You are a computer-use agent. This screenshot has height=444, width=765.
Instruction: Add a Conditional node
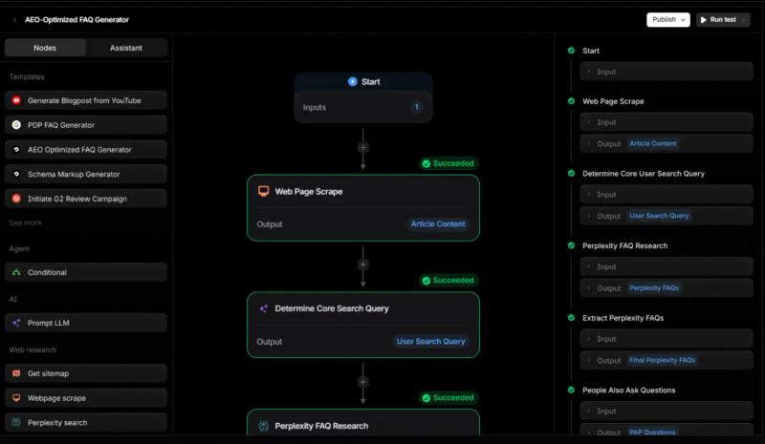(x=86, y=272)
